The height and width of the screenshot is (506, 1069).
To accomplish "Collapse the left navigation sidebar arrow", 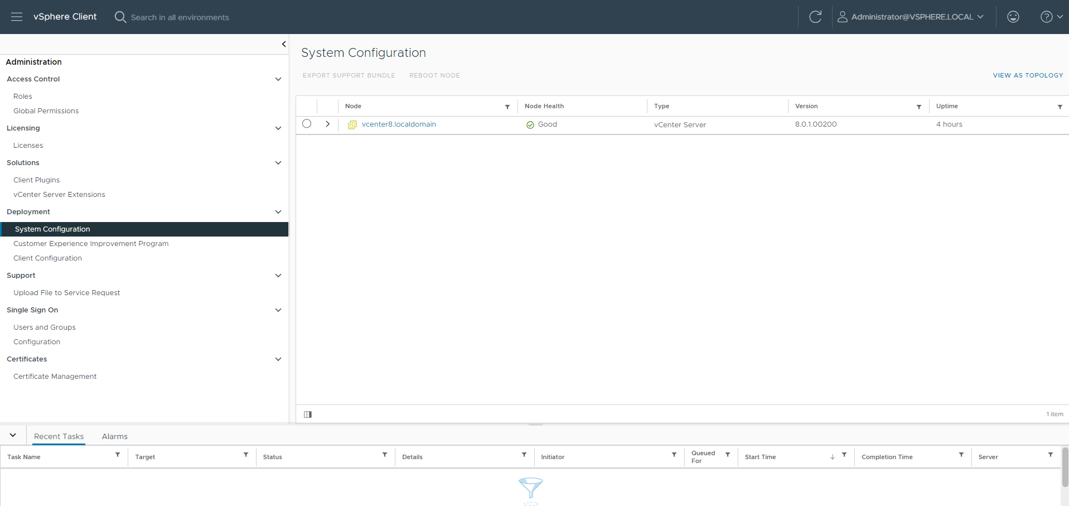I will (284, 44).
